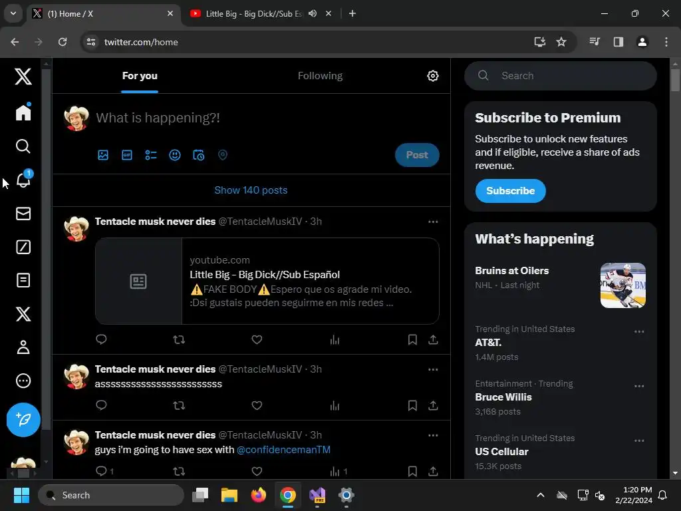Open the X logo home link in sidebar
This screenshot has height=511, width=681.
tap(23, 76)
